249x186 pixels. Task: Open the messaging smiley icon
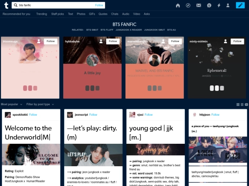209,6
